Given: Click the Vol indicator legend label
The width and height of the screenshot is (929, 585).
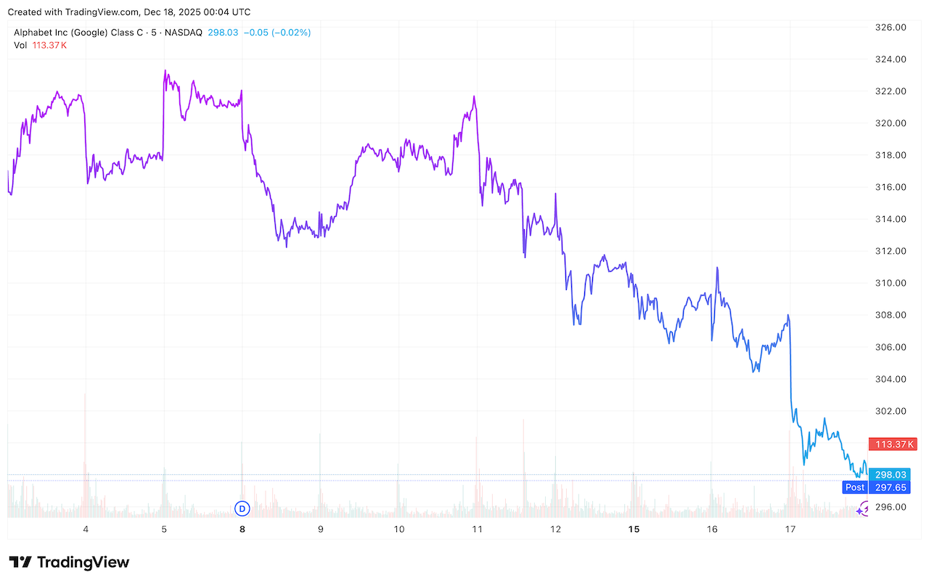Looking at the screenshot, I should 20,45.
